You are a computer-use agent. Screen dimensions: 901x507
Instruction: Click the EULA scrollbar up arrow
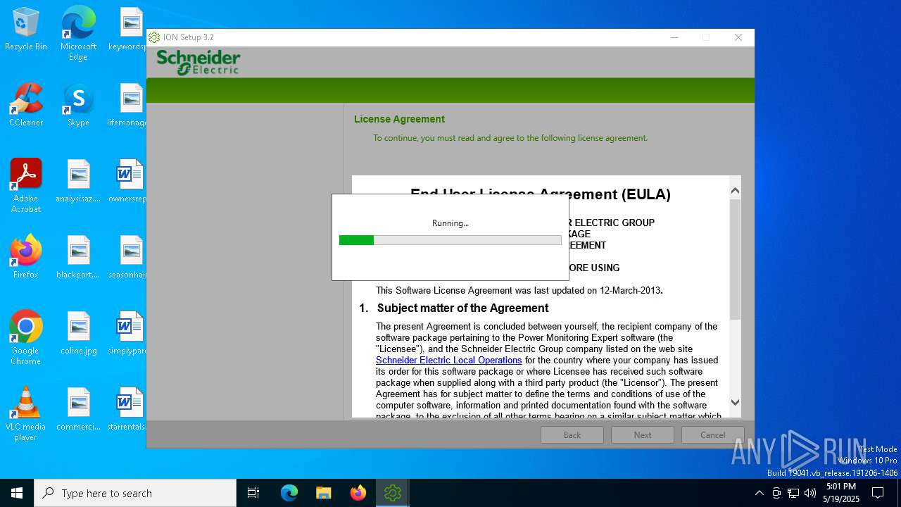point(735,190)
